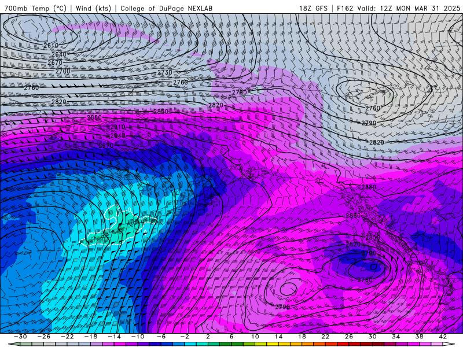Click the "−18" color bar tick label

click(x=91, y=337)
